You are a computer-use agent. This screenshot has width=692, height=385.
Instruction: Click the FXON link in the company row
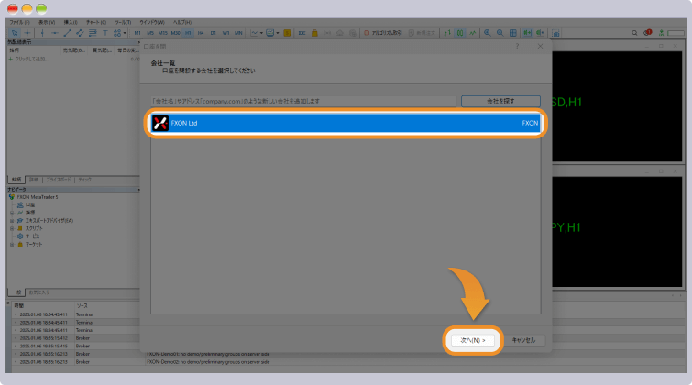click(530, 123)
